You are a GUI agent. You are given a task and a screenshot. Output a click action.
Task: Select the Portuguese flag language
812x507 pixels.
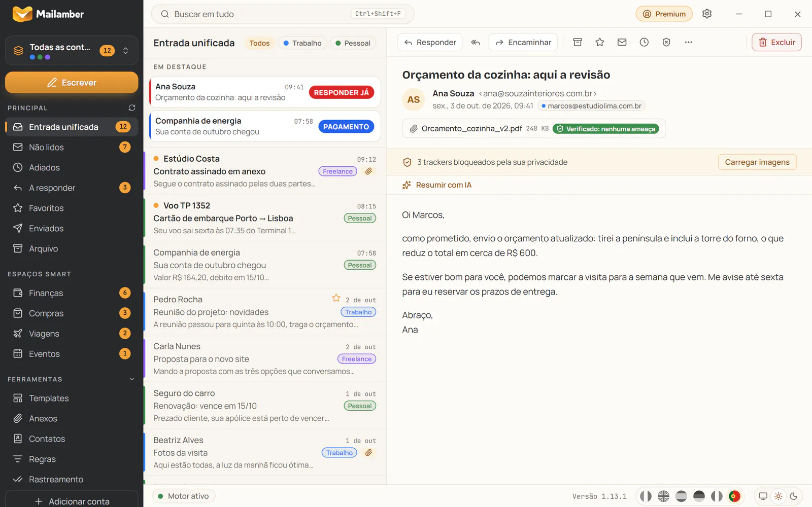pos(734,496)
